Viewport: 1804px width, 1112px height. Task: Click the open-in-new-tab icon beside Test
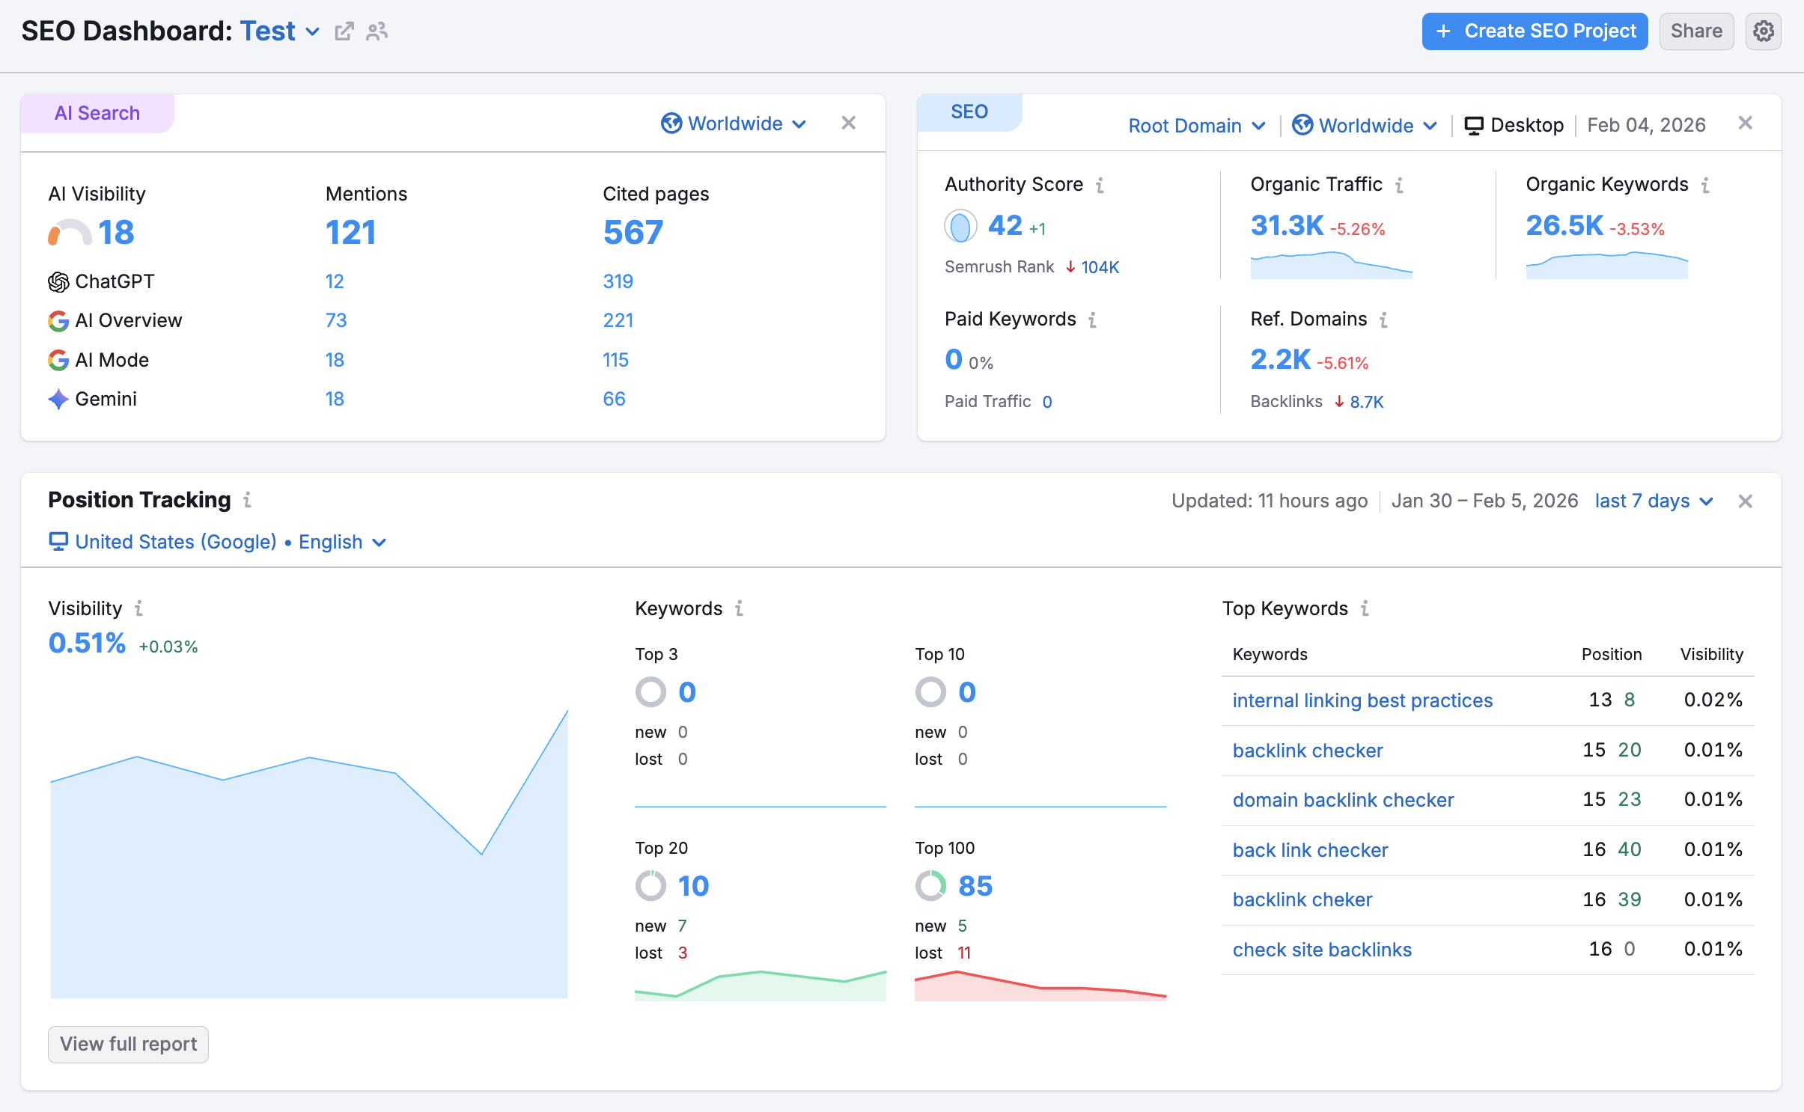pyautogui.click(x=344, y=31)
